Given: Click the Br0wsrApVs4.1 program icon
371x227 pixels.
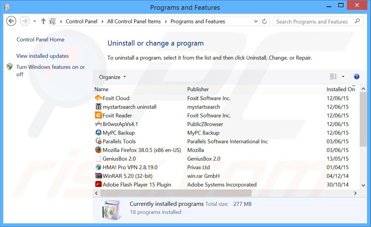Looking at the screenshot, I should (98, 124).
